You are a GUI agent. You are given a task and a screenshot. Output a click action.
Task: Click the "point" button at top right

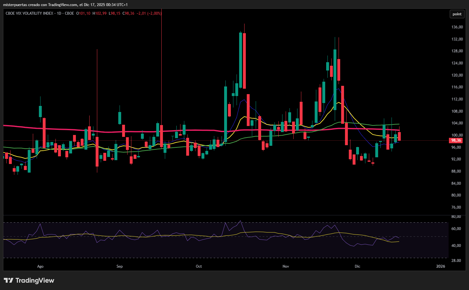coord(457,14)
